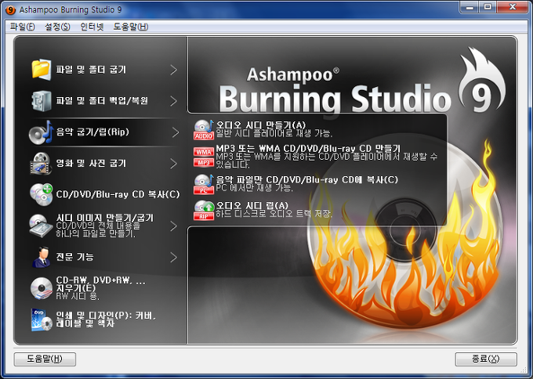Viewport: 533px width, 379px height.
Task: Open 파일 및 폴더 백업/복원 label
Action: (x=102, y=101)
